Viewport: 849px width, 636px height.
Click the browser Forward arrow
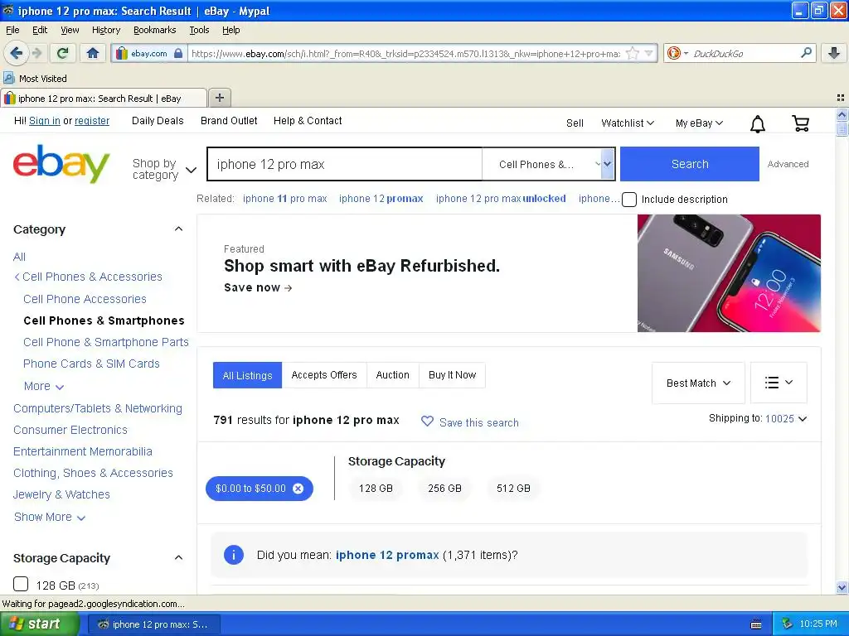[36, 53]
